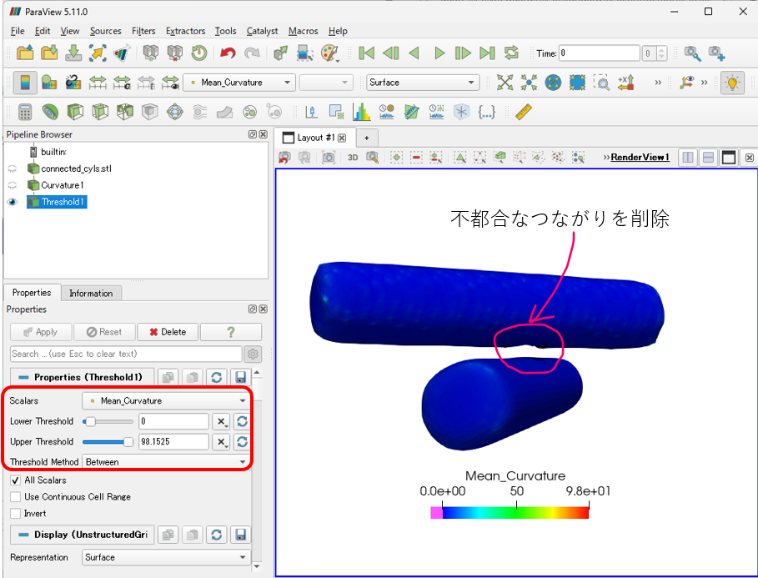The image size is (758, 578).
Task: Click the Reset Camera icon
Action: point(504,83)
